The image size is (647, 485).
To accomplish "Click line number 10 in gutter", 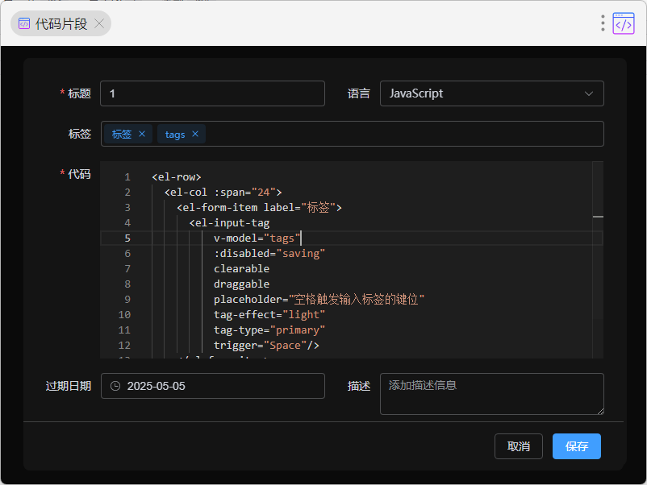I will 124,315.
